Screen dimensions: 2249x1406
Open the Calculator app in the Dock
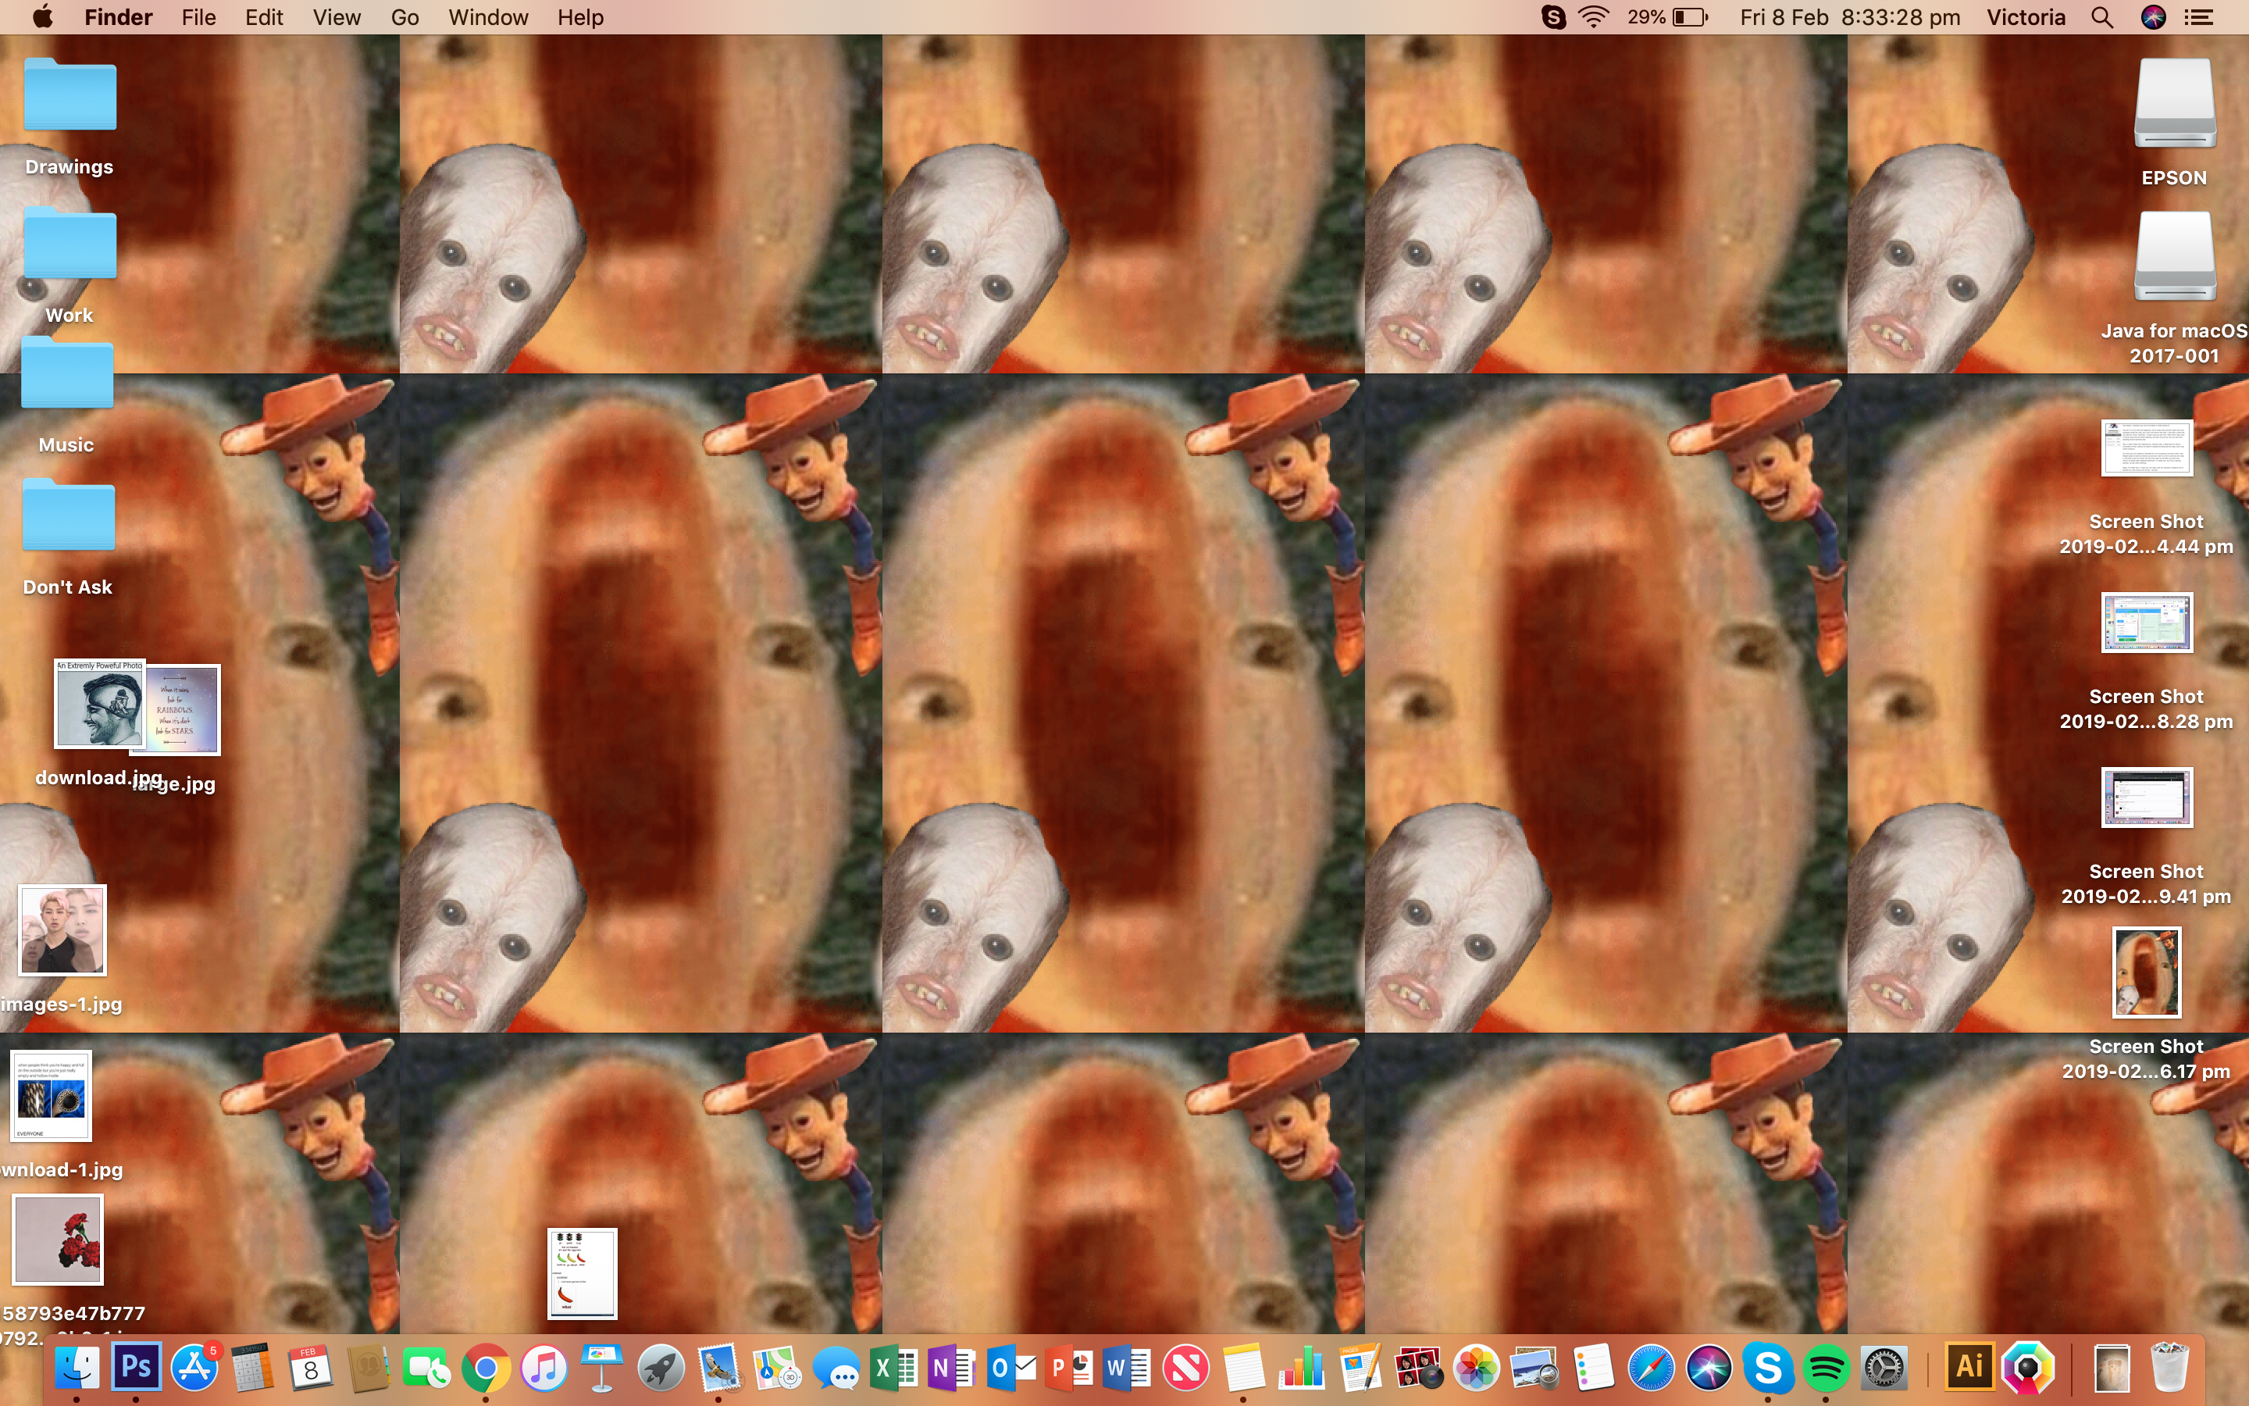tap(252, 1367)
